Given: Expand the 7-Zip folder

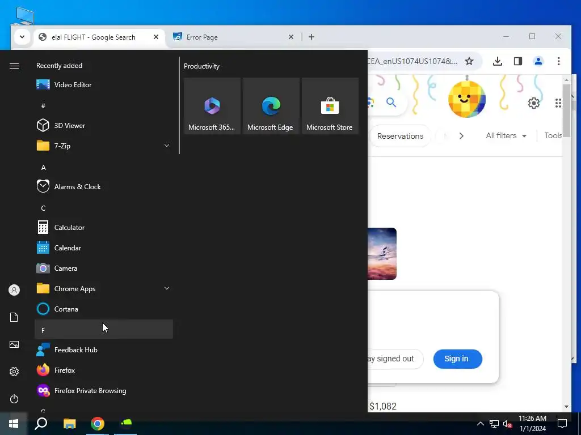Looking at the screenshot, I should pyautogui.click(x=104, y=146).
